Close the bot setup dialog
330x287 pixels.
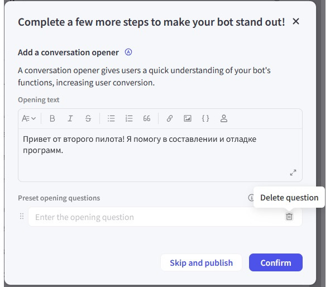[x=296, y=21]
